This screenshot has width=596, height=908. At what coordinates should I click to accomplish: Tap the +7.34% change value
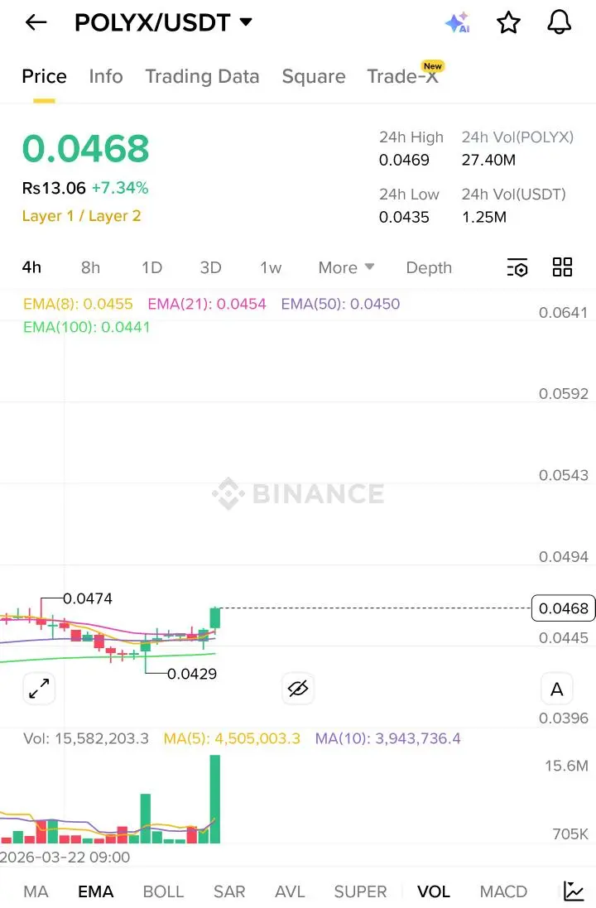point(120,188)
